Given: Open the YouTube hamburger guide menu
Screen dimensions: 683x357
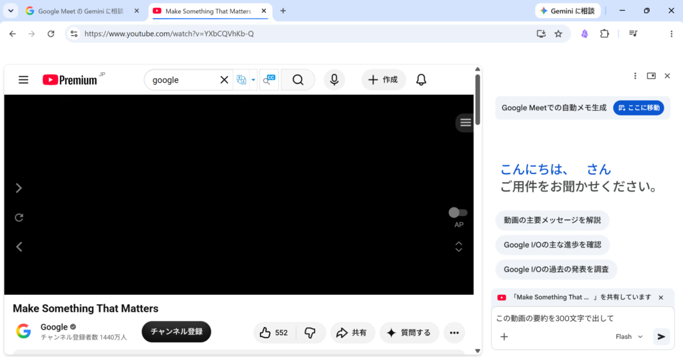Looking at the screenshot, I should [23, 80].
